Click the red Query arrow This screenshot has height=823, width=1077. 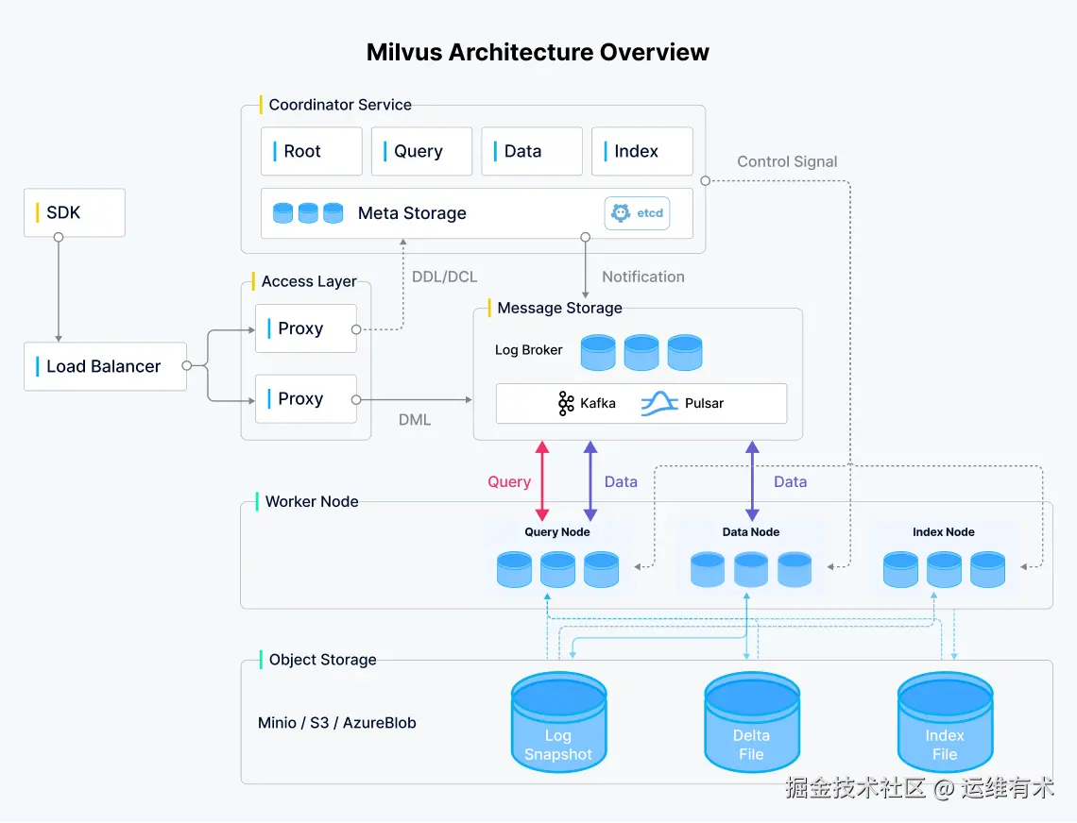[x=541, y=481]
